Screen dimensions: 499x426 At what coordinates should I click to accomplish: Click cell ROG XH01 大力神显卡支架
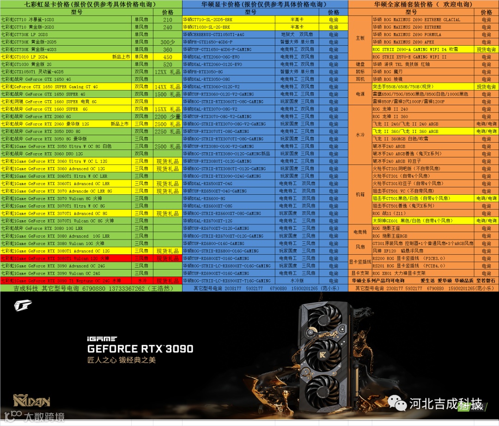pos(423,273)
